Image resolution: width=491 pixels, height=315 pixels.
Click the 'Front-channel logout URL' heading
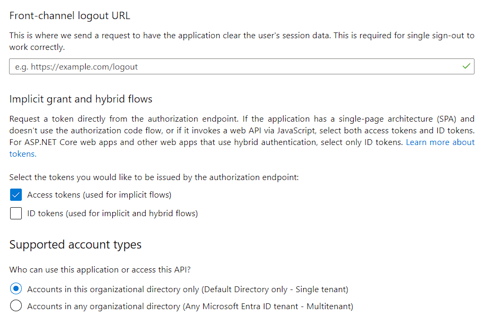point(70,15)
